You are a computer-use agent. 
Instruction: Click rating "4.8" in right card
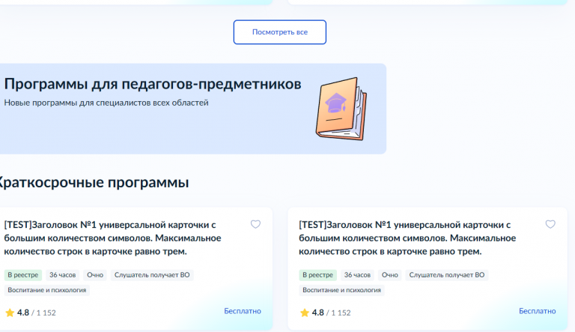[318, 313]
